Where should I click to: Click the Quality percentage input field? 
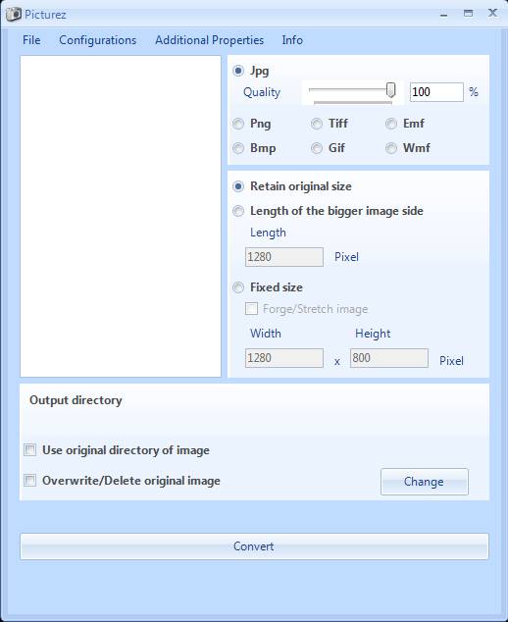[x=436, y=92]
